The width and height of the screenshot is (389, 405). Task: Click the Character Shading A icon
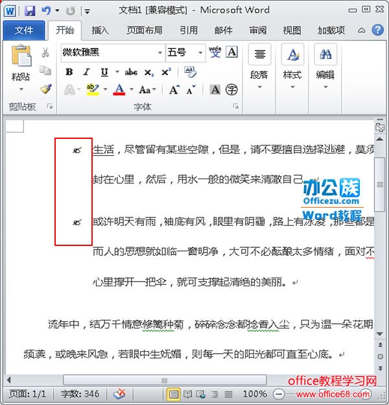point(215,90)
